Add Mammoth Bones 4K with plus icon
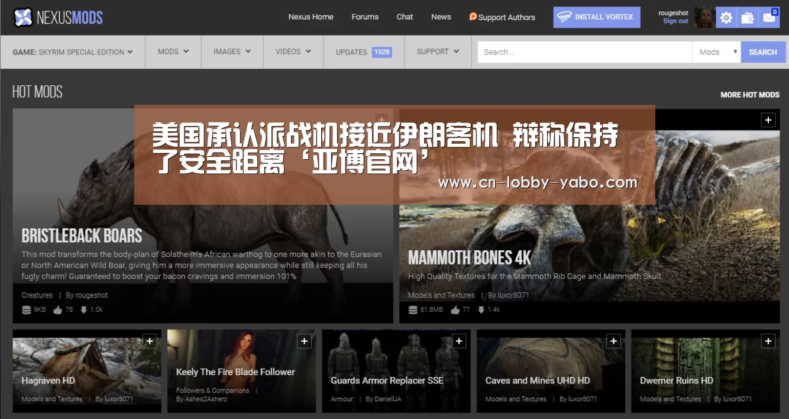The width and height of the screenshot is (789, 419). coord(768,120)
